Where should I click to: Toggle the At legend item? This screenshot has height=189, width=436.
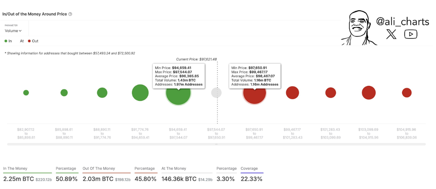pos(22,41)
